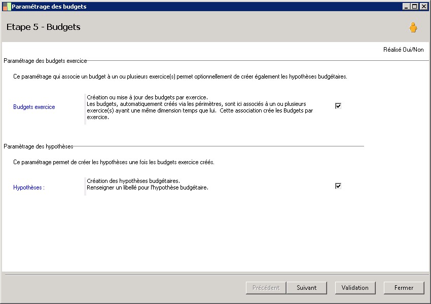Click the orange user icon
Viewport: 431px width, 304px height.
pos(413,27)
